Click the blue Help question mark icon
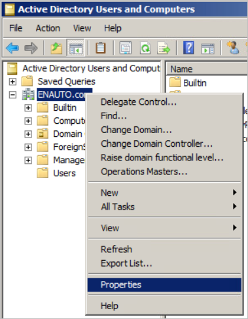Screen dimensions: 248x319 click(x=188, y=48)
